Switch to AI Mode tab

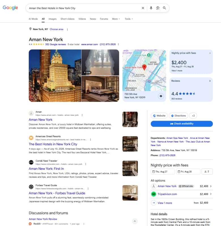pyautogui.click(x=33, y=19)
